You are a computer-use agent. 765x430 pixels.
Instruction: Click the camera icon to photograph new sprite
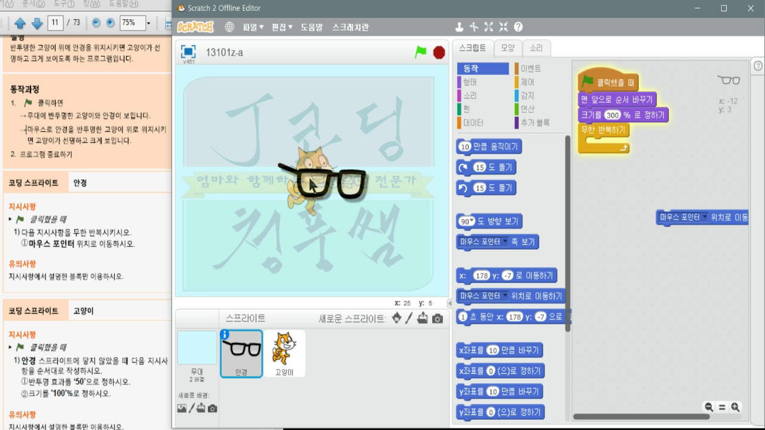point(438,319)
